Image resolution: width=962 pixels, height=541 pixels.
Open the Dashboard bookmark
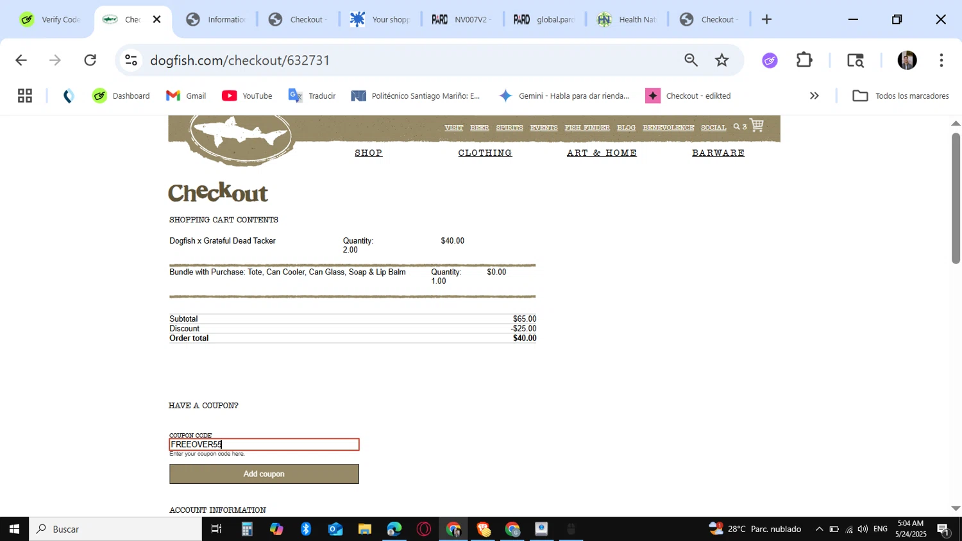click(x=121, y=96)
